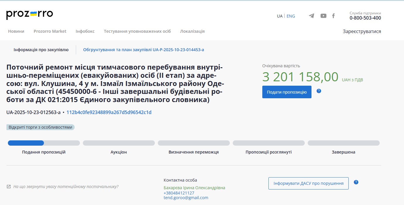Click email tend.goroo@gmail.com
404x205 pixels.
coord(186,198)
